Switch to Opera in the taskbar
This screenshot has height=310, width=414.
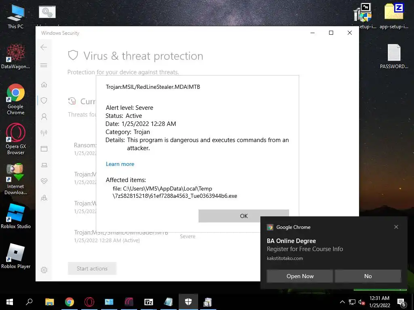click(x=89, y=302)
